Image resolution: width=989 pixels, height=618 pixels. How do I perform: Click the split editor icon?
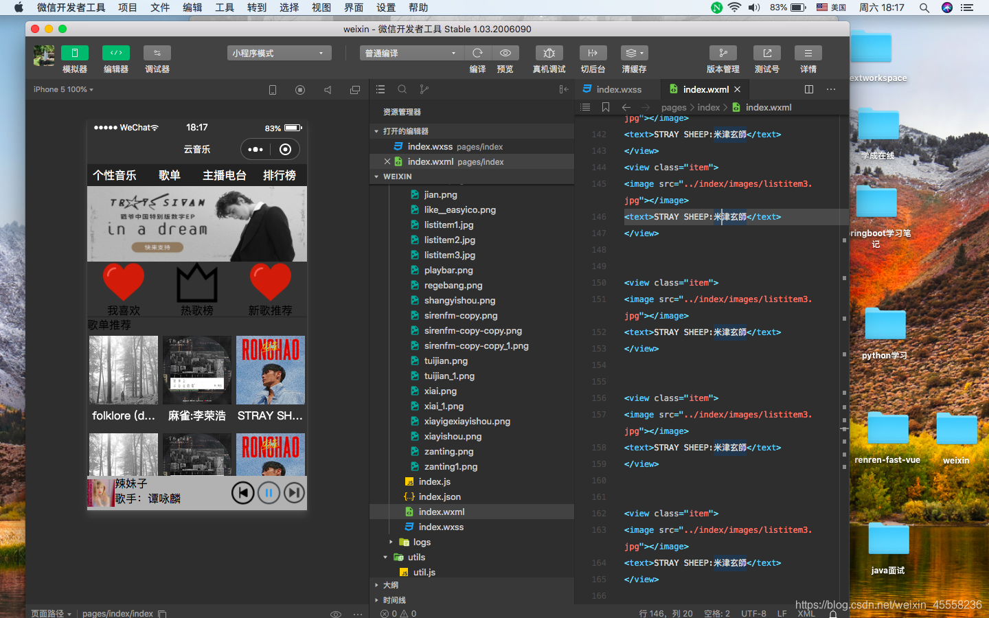click(809, 89)
